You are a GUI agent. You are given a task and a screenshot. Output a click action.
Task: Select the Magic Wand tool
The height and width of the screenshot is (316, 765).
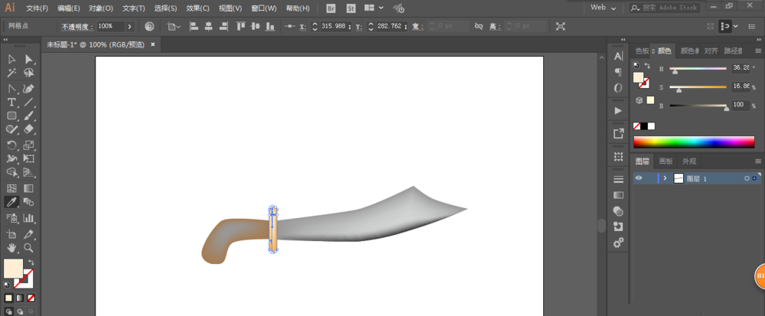(12, 73)
